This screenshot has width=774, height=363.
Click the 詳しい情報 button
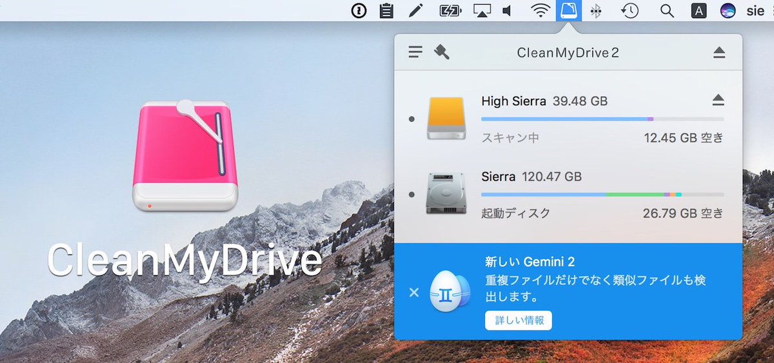(x=519, y=320)
